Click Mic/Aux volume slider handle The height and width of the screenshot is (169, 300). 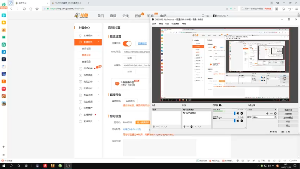tap(235, 121)
